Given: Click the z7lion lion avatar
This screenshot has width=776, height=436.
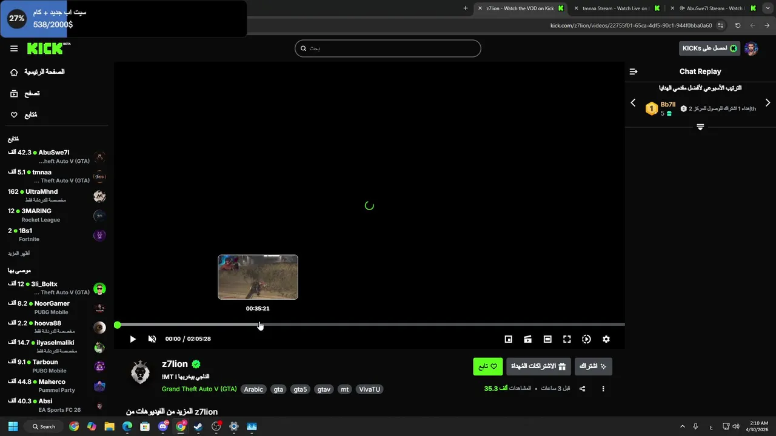Looking at the screenshot, I should pyautogui.click(x=141, y=372).
